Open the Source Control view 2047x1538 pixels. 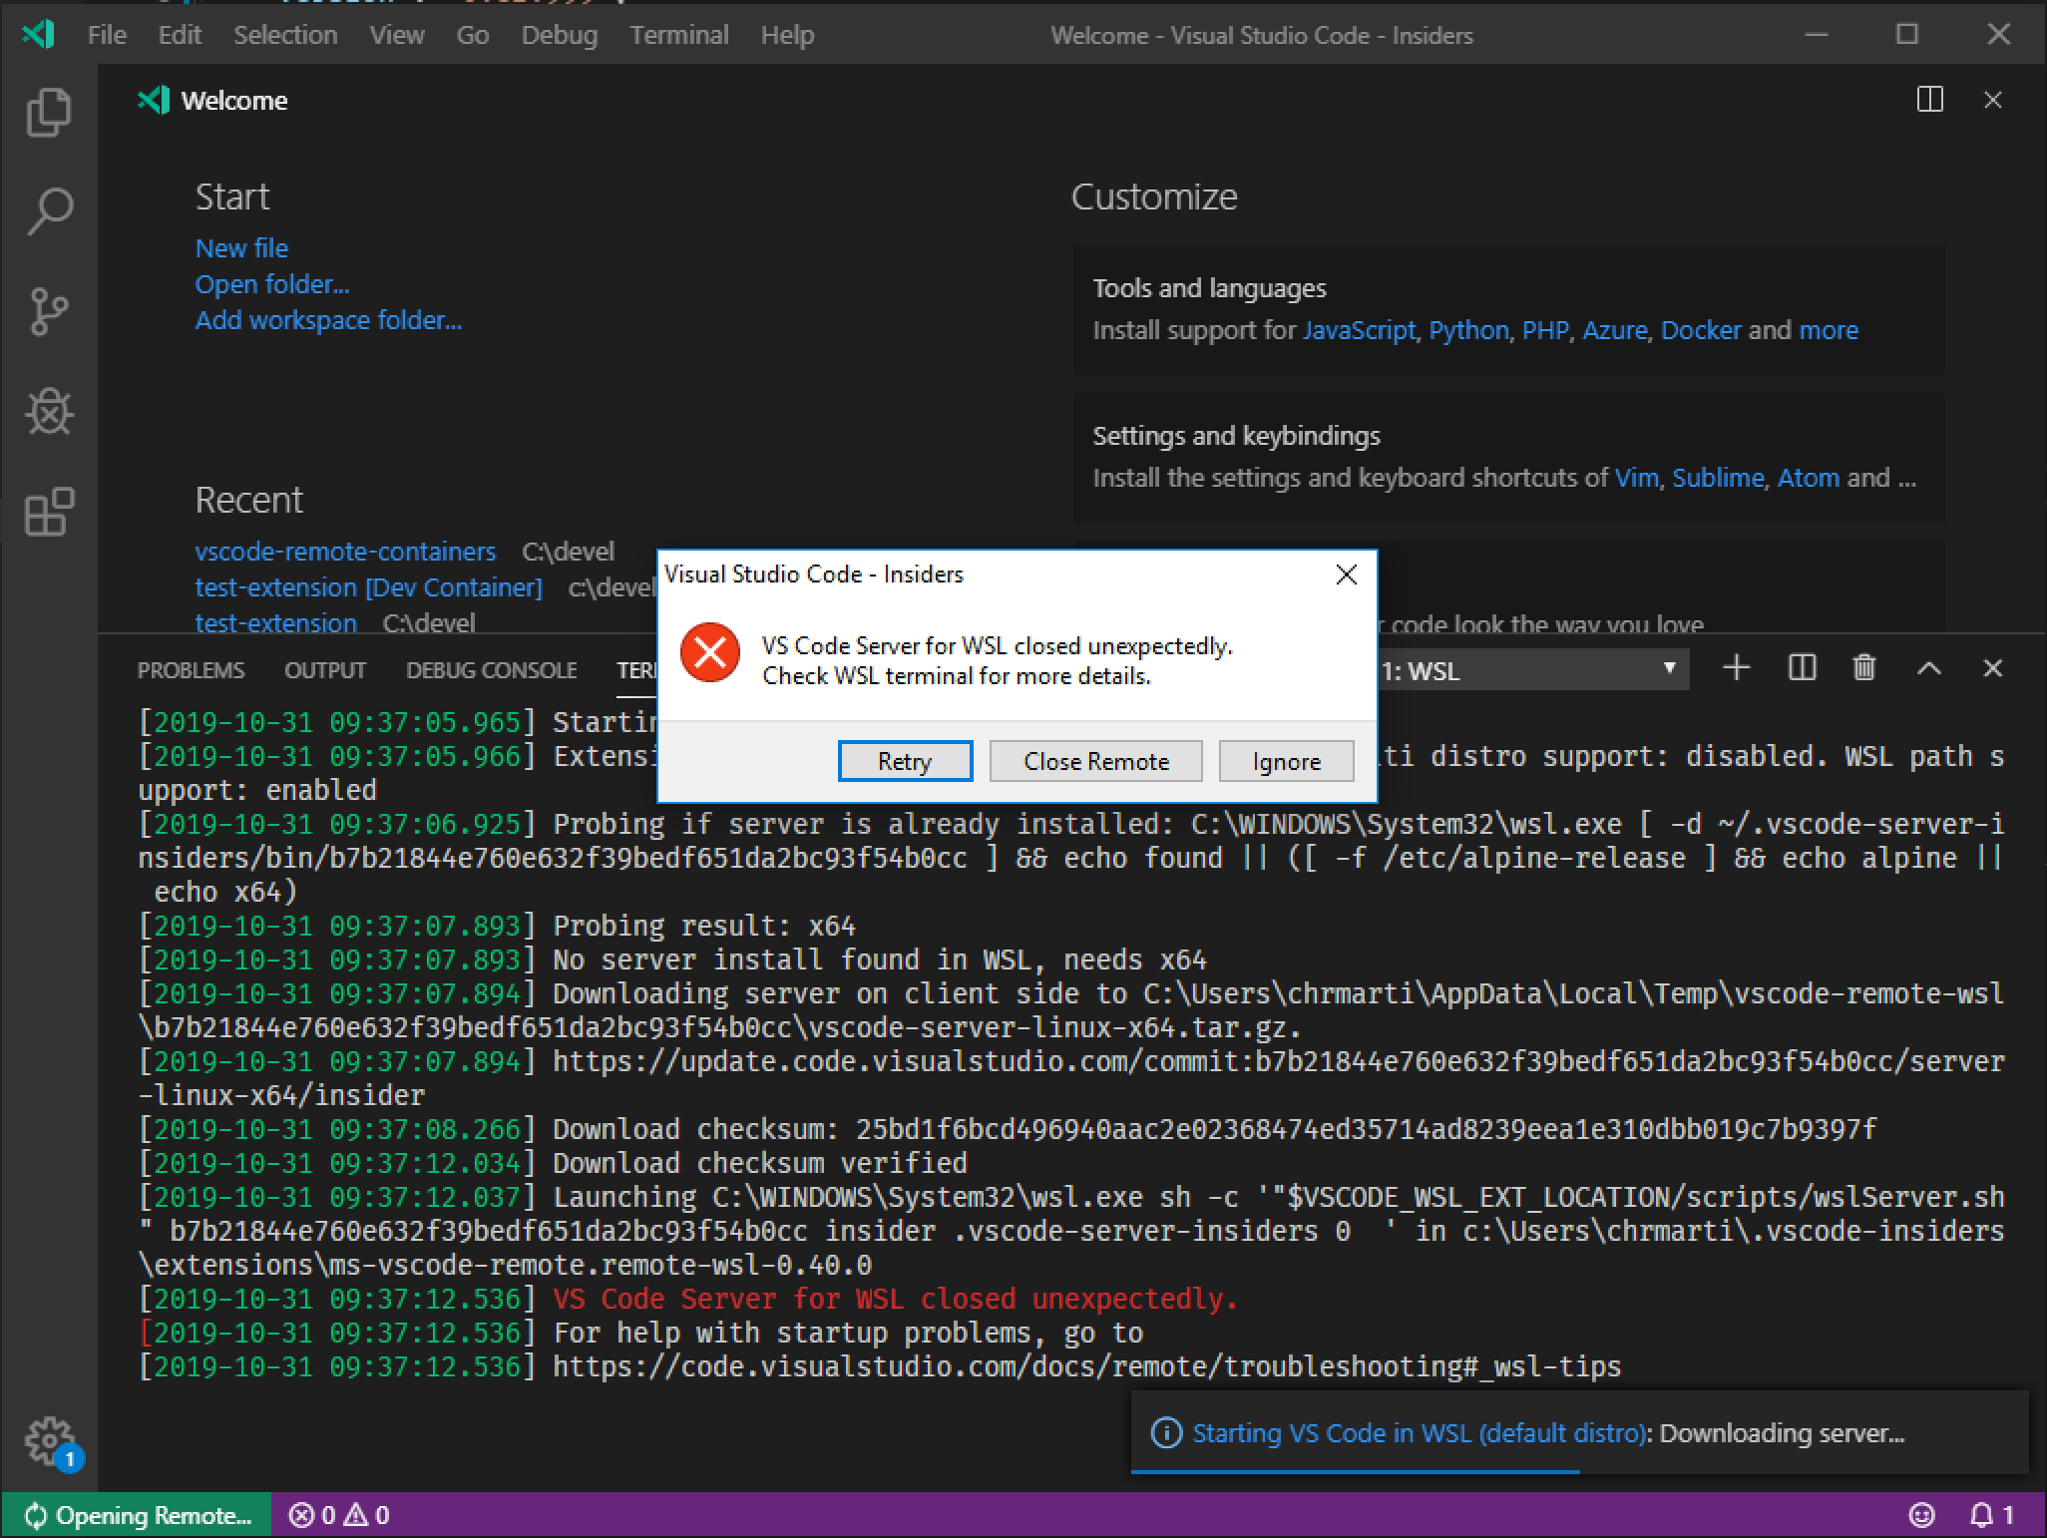click(49, 312)
